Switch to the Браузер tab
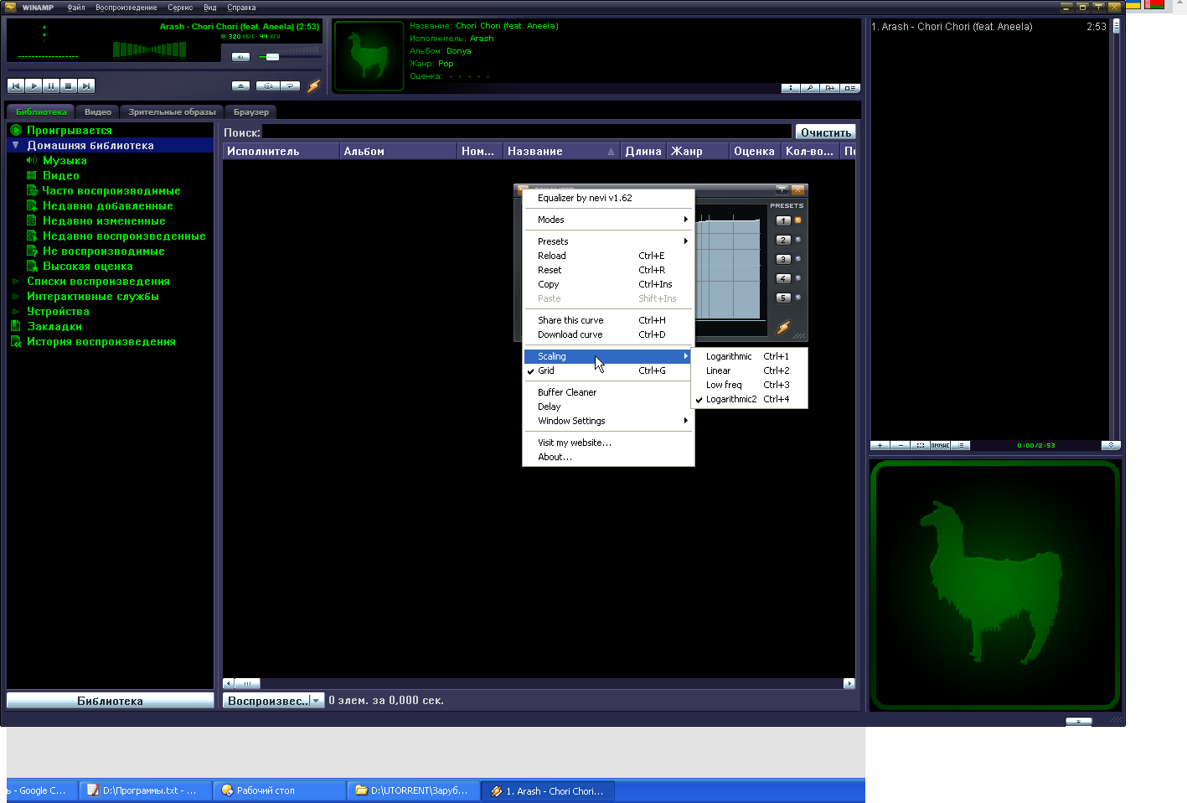This screenshot has height=803, width=1187. [251, 111]
